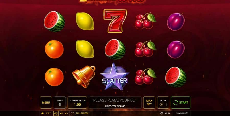Click the red 7 symbol
This screenshot has width=230, height=116.
point(115,21)
